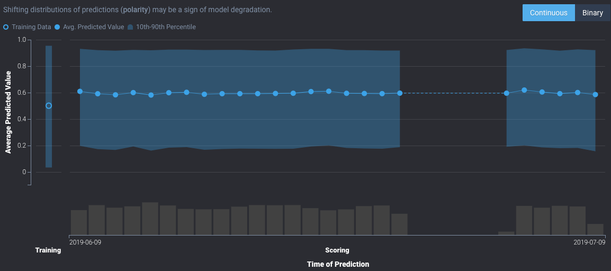Image resolution: width=611 pixels, height=271 pixels.
Task: Click the Scoring axis label
Action: [x=337, y=250]
